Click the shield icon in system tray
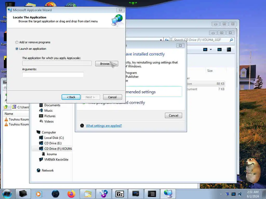This screenshot has height=199, width=266. pos(227,194)
